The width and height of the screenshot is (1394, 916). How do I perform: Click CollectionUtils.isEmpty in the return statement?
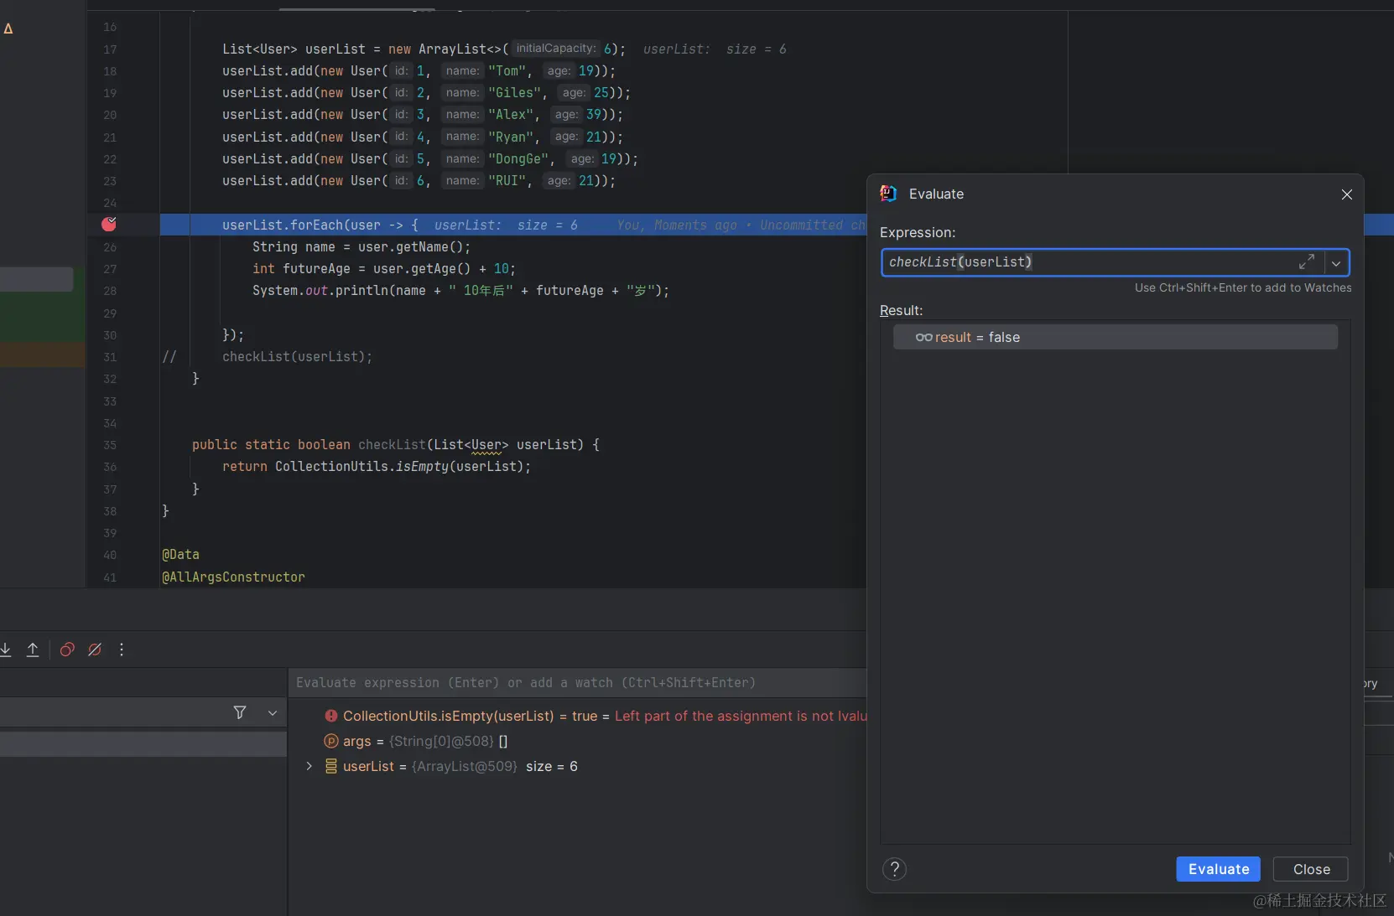coord(362,467)
